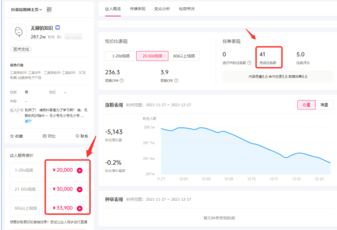Click the help icon next to 进行中的任务数

(x=250, y=63)
